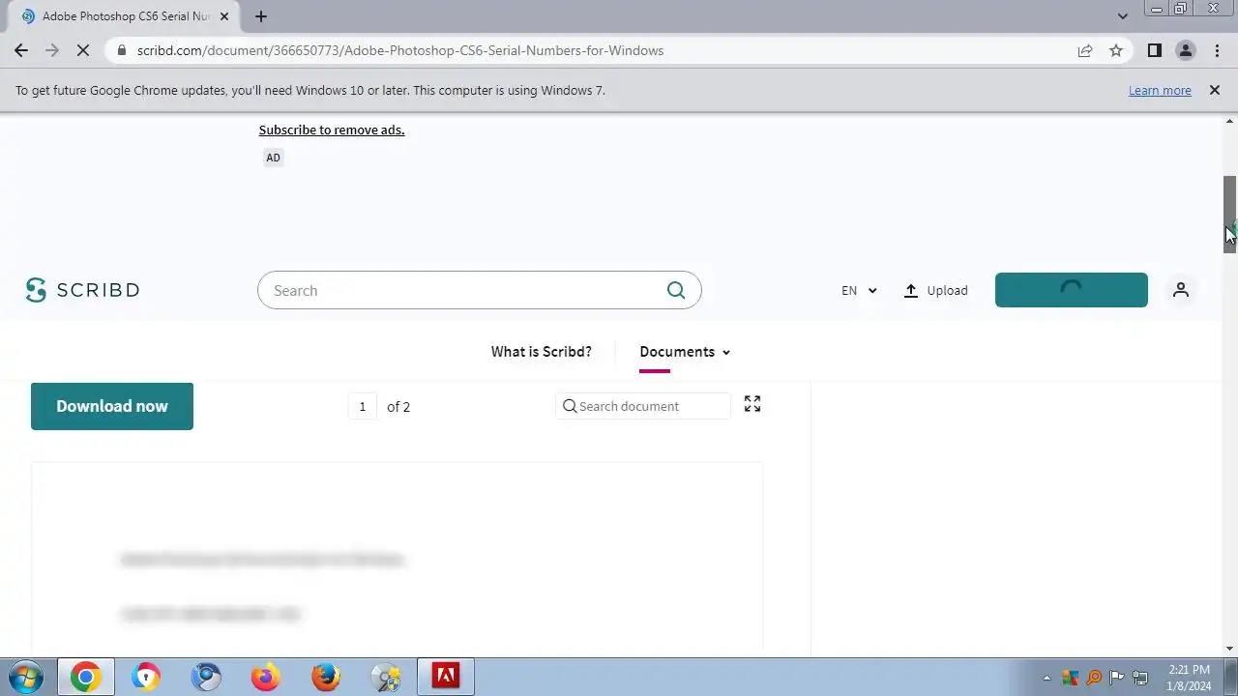Viewport: 1238px width, 696px height.
Task: Close the Adobe Photoshop CS6 tab
Action: click(x=224, y=16)
